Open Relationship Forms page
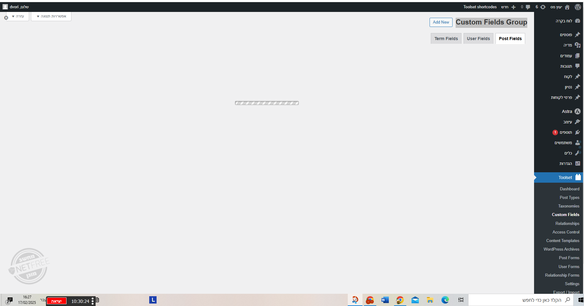This screenshot has width=584, height=306. (562, 275)
